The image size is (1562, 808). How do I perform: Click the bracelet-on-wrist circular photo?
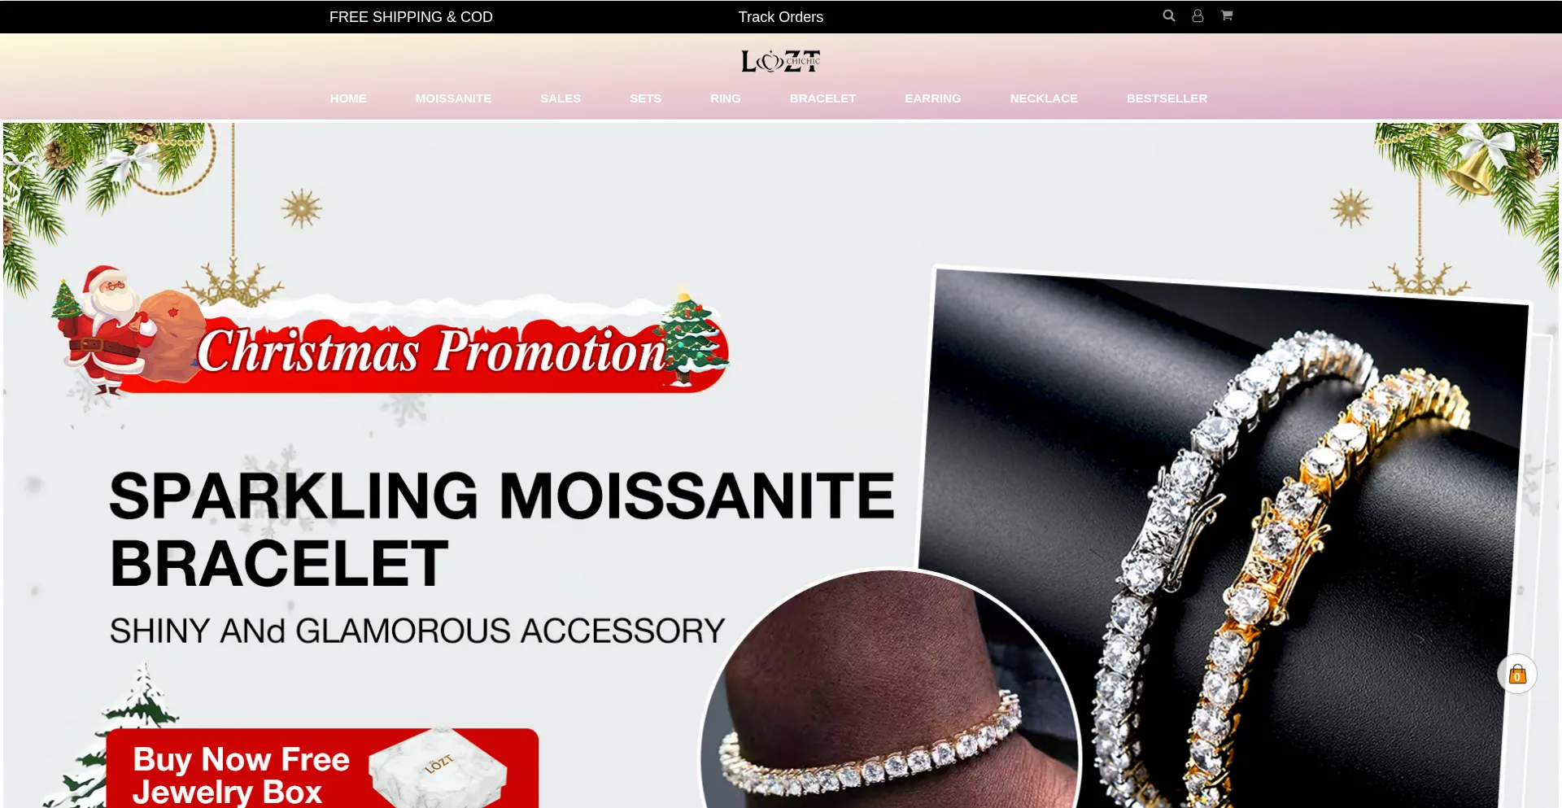tap(891, 692)
